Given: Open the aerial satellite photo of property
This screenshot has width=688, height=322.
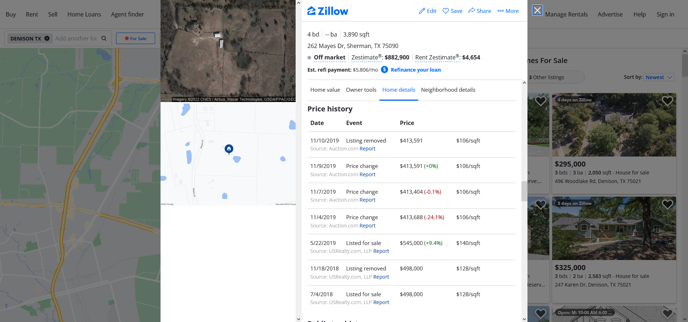Looking at the screenshot, I should click(228, 51).
